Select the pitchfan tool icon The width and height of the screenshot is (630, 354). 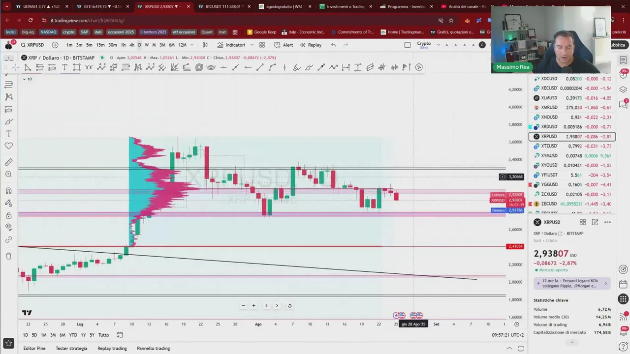(174, 67)
